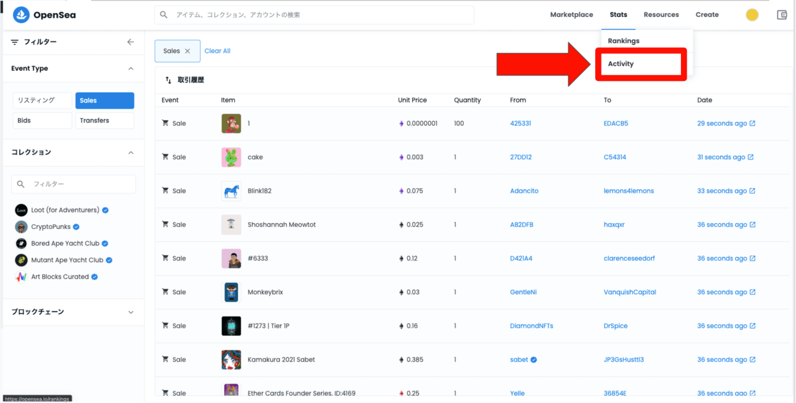796x403 pixels.
Task: Open the cake item thumbnail
Action: pos(231,157)
